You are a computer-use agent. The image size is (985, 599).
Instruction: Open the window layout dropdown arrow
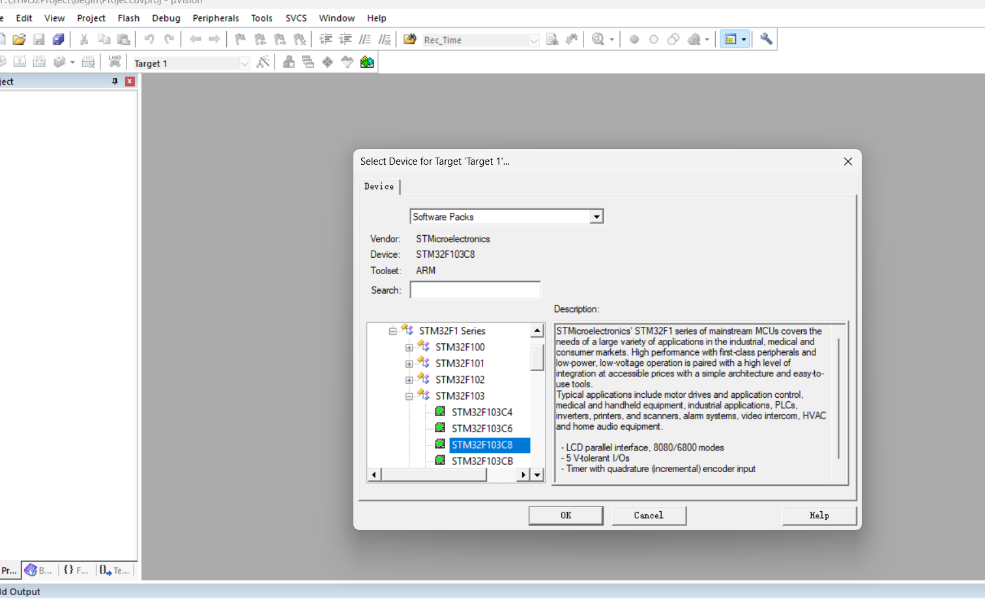tap(744, 40)
